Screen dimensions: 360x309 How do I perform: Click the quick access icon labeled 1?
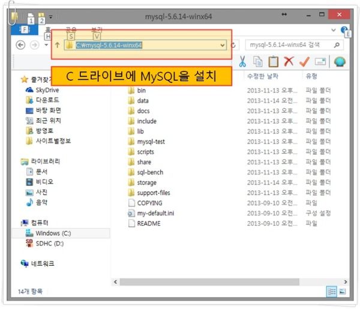tap(31, 17)
